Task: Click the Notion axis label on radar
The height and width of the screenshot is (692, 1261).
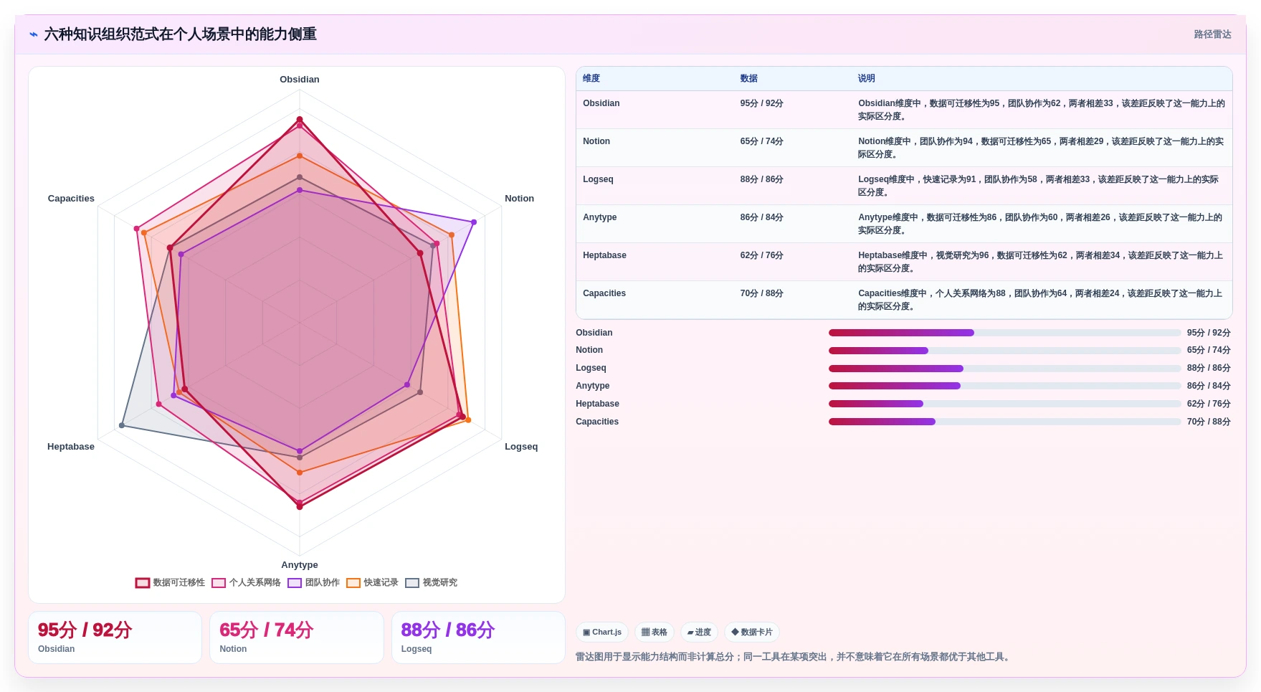Action: pyautogui.click(x=519, y=199)
